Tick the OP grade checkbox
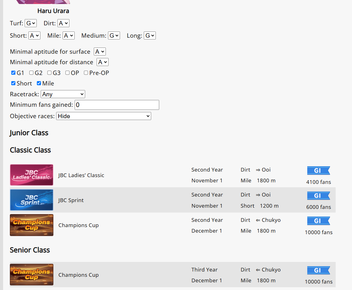 [x=67, y=73]
